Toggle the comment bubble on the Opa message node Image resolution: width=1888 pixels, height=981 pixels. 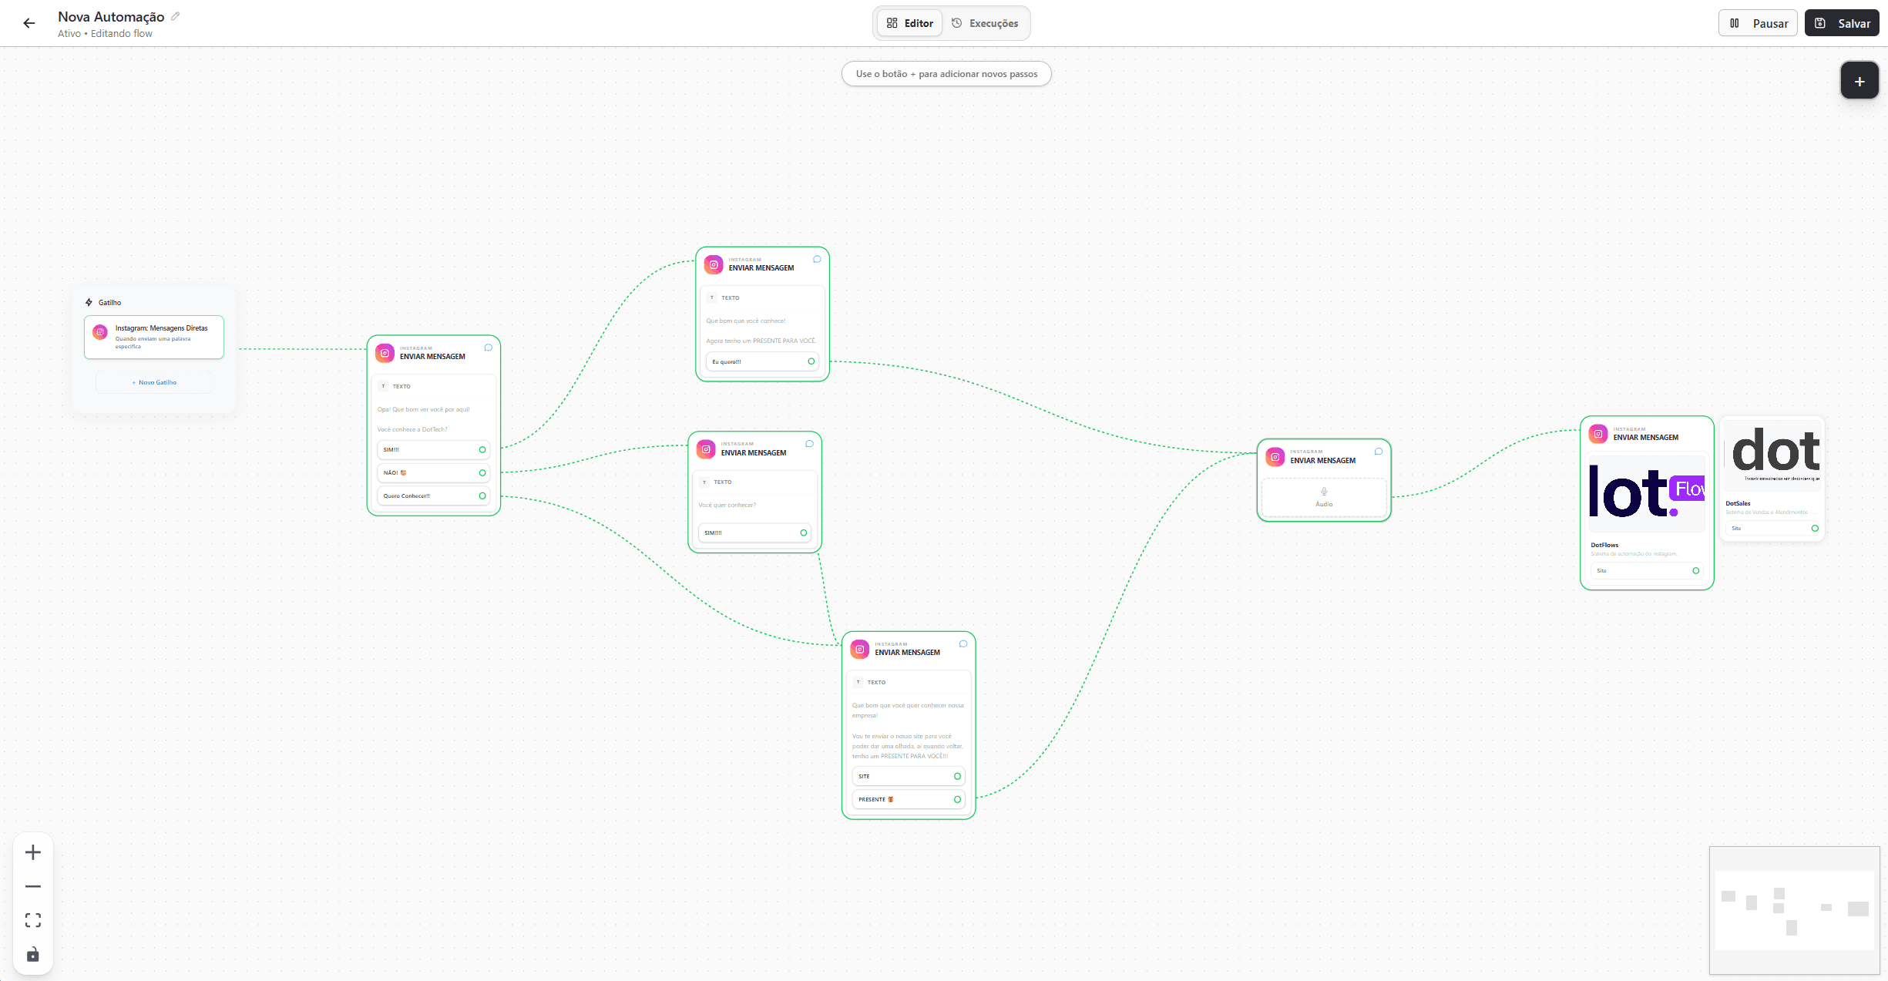(488, 348)
